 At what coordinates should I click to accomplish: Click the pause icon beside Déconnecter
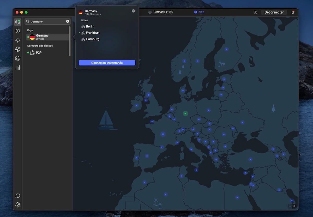(255, 12)
